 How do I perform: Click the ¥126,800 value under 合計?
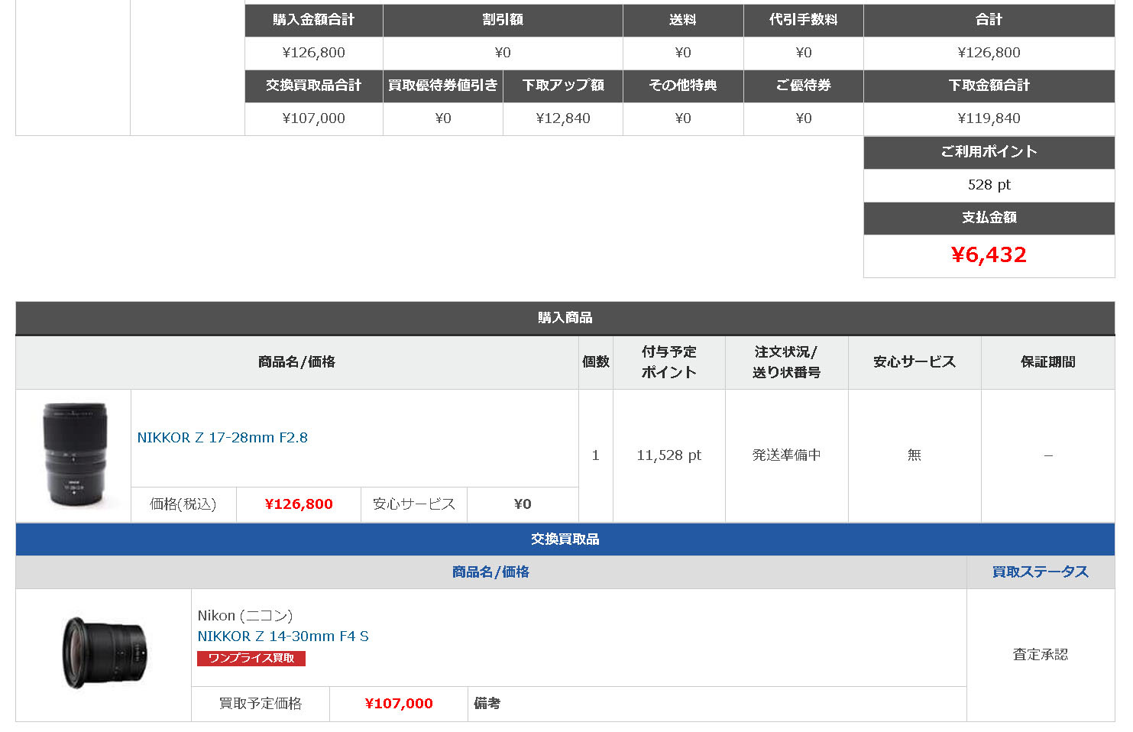pos(989,53)
